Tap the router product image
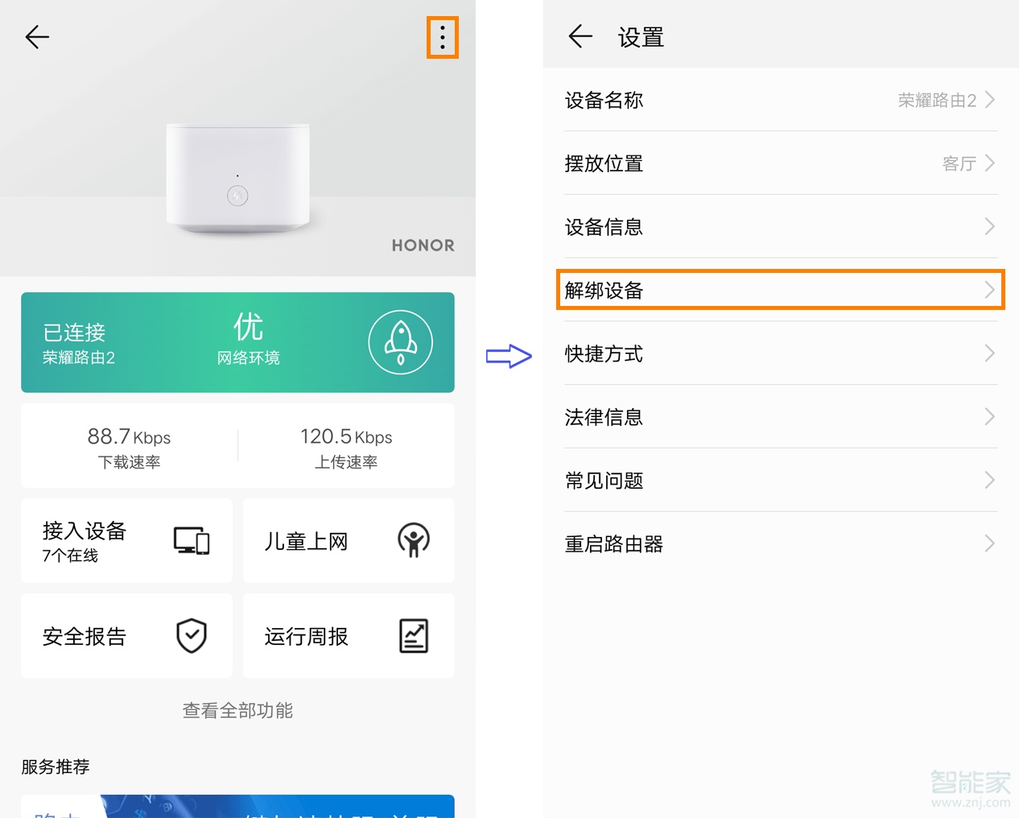This screenshot has width=1019, height=818. pos(237,178)
